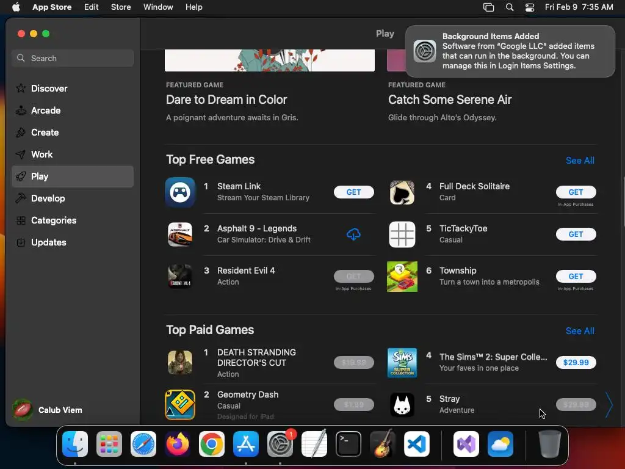Screen dimensions: 625x469
Task: Go to the Work sidebar section
Action: [73, 155]
